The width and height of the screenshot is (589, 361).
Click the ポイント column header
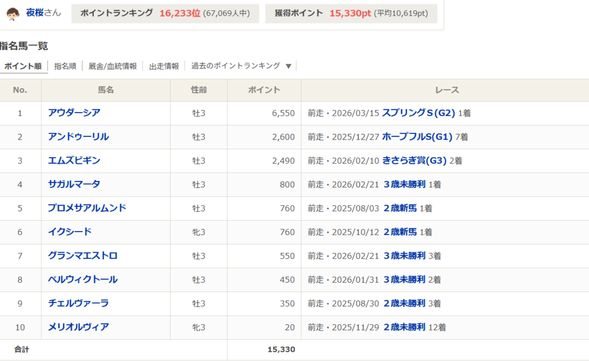click(264, 90)
